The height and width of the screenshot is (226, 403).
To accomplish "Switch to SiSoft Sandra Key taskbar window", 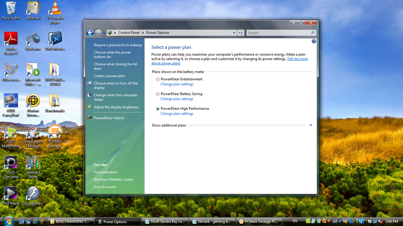I will point(165,222).
